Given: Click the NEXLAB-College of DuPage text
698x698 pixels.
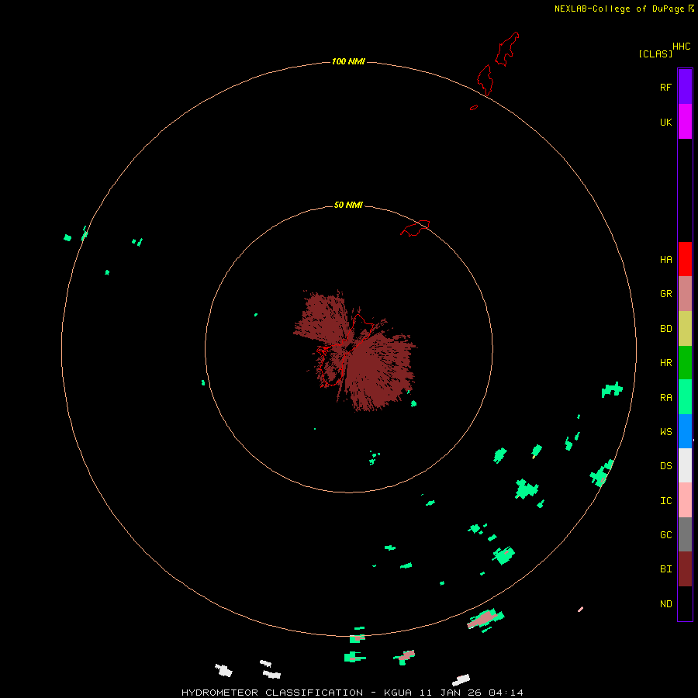Looking at the screenshot, I should pos(619,9).
